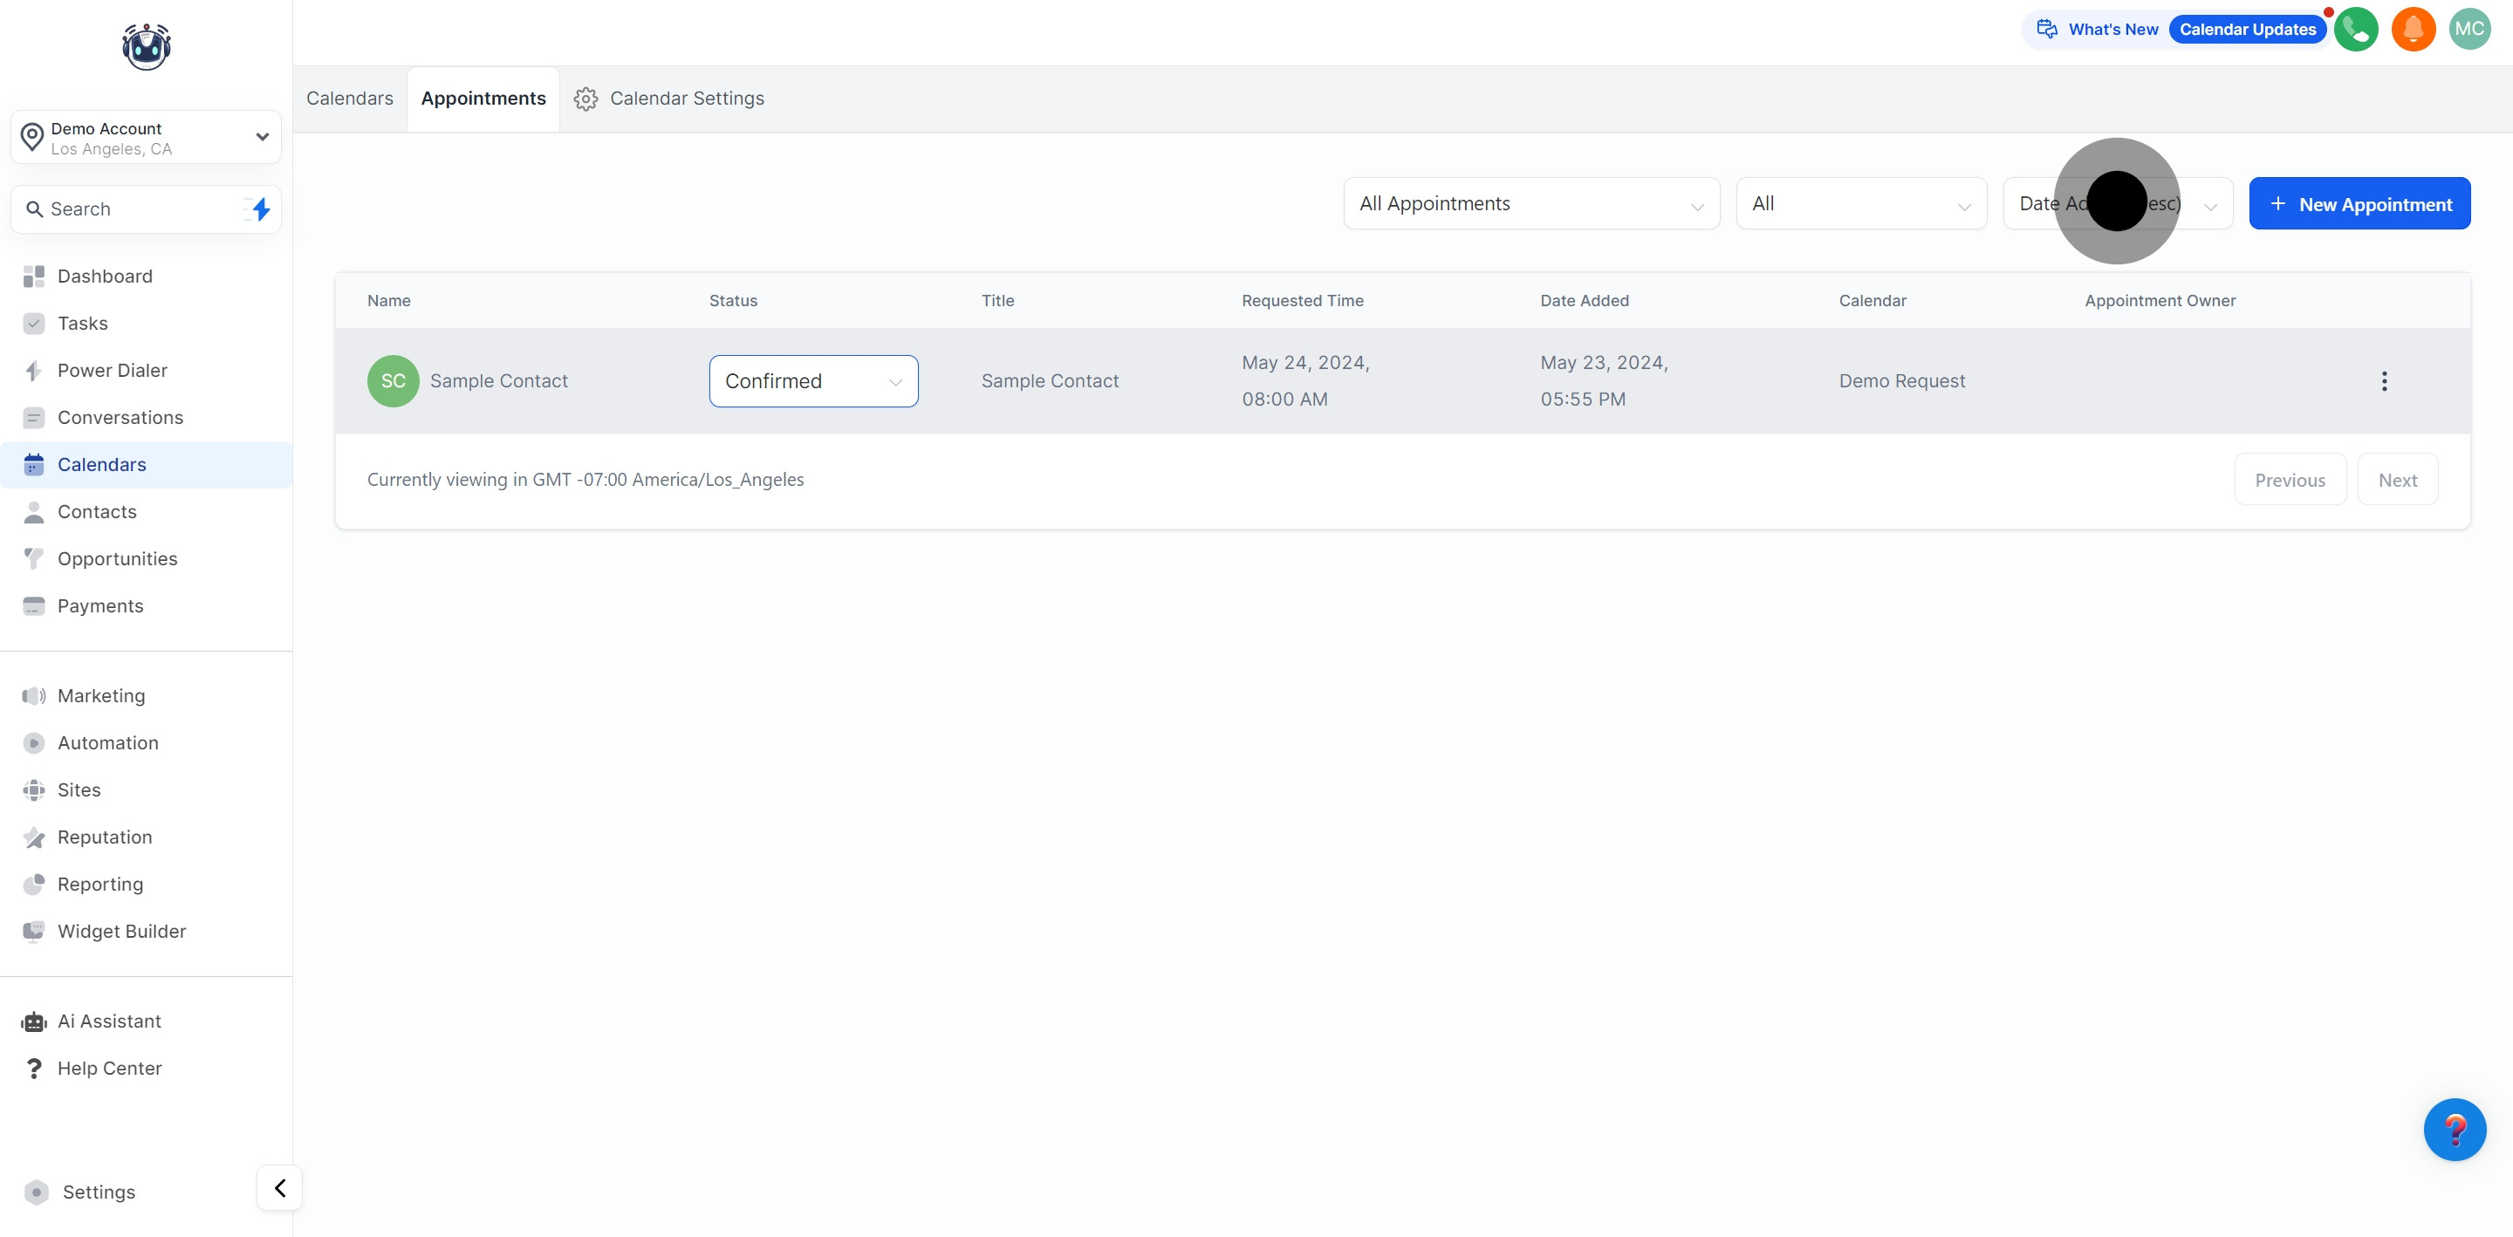
Task: Open the orange notifications bell
Action: [2413, 30]
